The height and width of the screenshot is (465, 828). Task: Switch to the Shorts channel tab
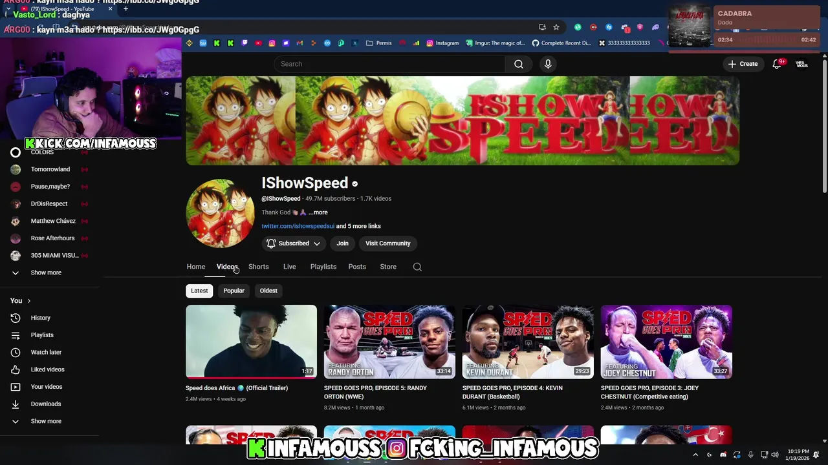click(258, 267)
